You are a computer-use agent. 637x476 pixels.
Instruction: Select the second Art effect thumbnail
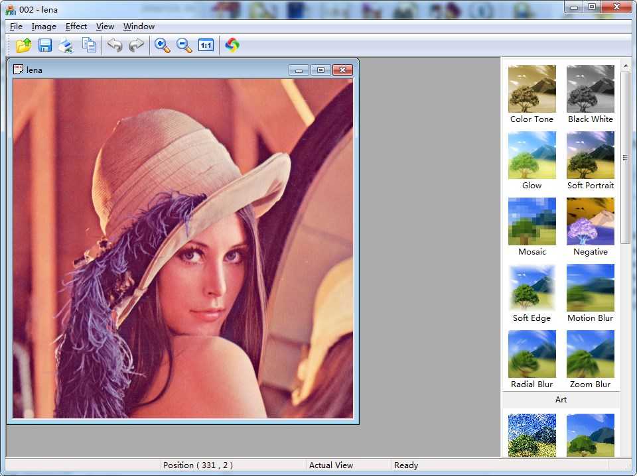coord(591,435)
